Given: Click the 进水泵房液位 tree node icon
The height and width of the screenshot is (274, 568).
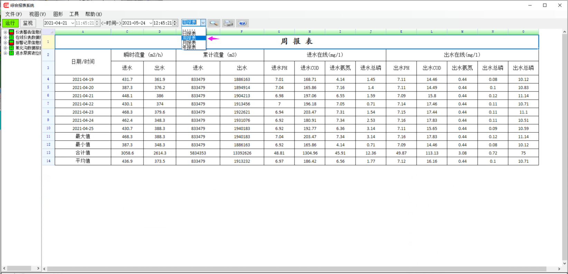Looking at the screenshot, I should (11, 53).
